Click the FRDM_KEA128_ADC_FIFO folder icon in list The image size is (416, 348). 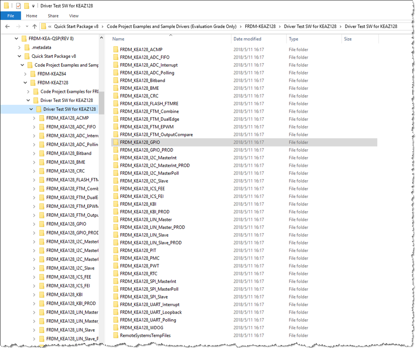point(116,57)
